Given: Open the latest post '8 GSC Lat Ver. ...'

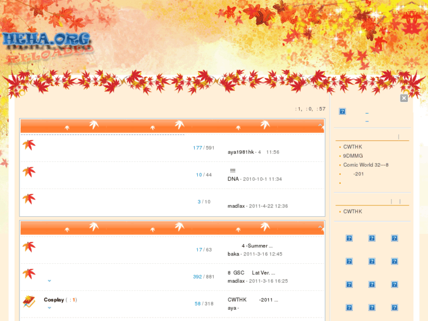Looking at the screenshot, I should pos(251,273).
